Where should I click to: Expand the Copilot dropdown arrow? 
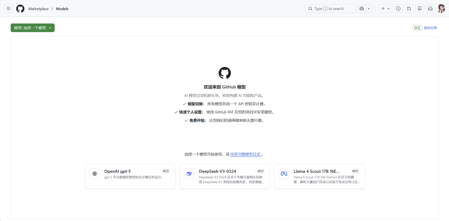(369, 9)
